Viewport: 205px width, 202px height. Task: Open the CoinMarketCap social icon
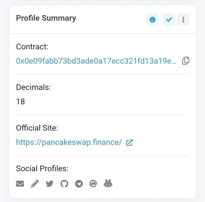point(93,184)
